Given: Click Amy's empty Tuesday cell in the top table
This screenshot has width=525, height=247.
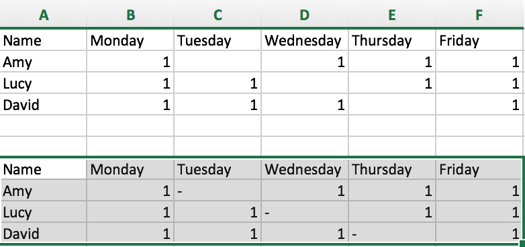Looking at the screenshot, I should point(218,62).
